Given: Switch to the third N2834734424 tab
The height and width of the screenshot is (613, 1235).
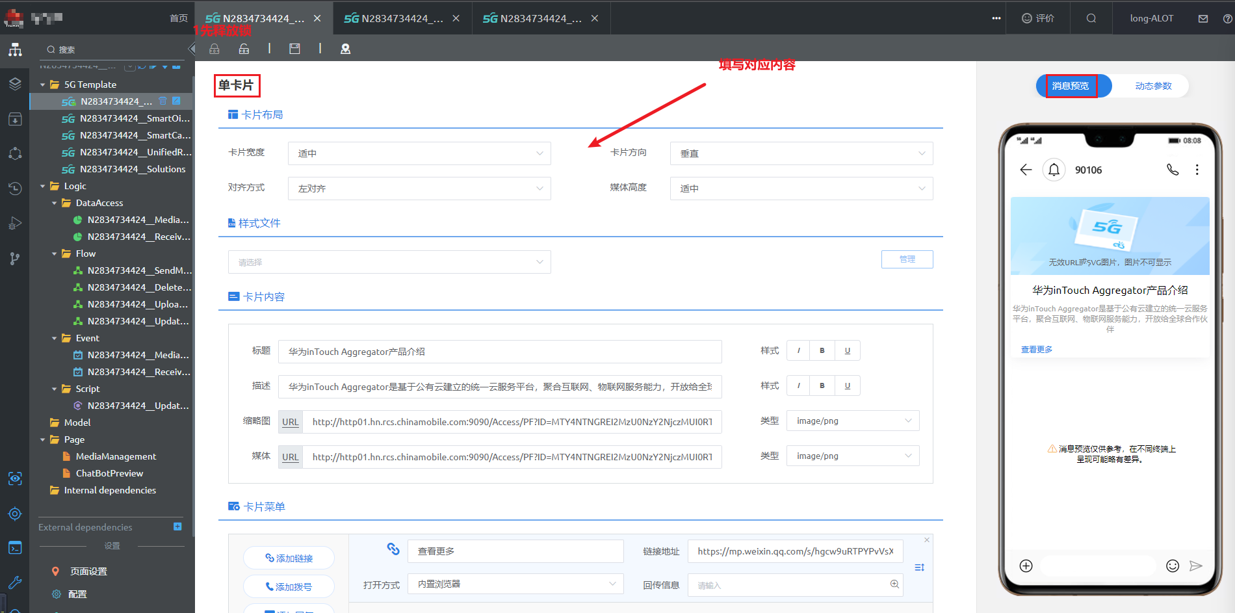Looking at the screenshot, I should (541, 18).
